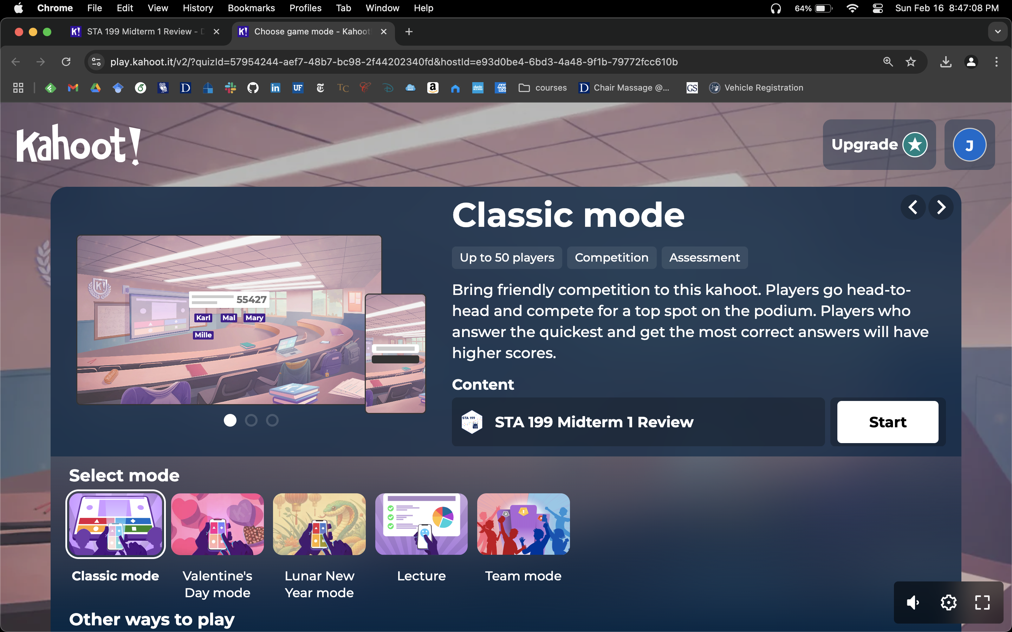The image size is (1012, 632).
Task: Click the Kahoot! logo
Action: (x=78, y=145)
